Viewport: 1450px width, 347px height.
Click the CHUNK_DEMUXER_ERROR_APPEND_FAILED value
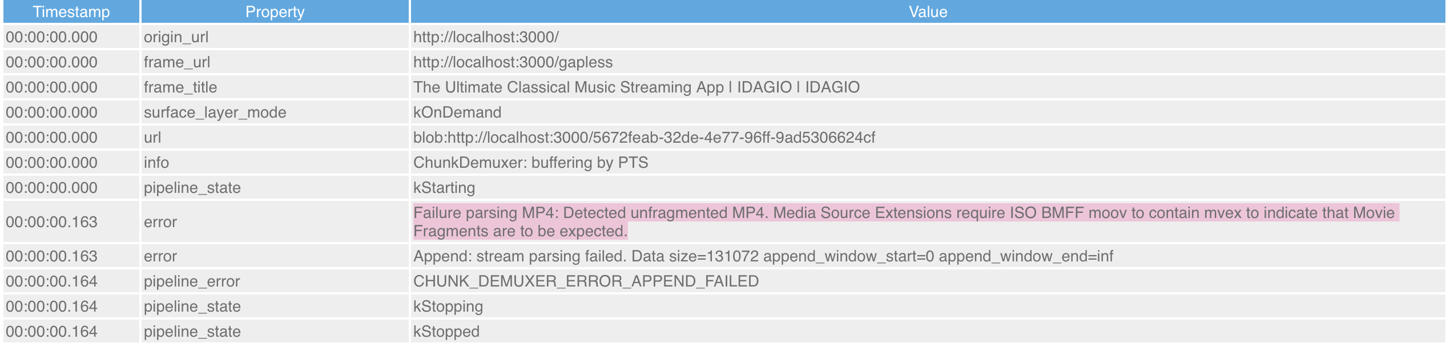tap(586, 281)
